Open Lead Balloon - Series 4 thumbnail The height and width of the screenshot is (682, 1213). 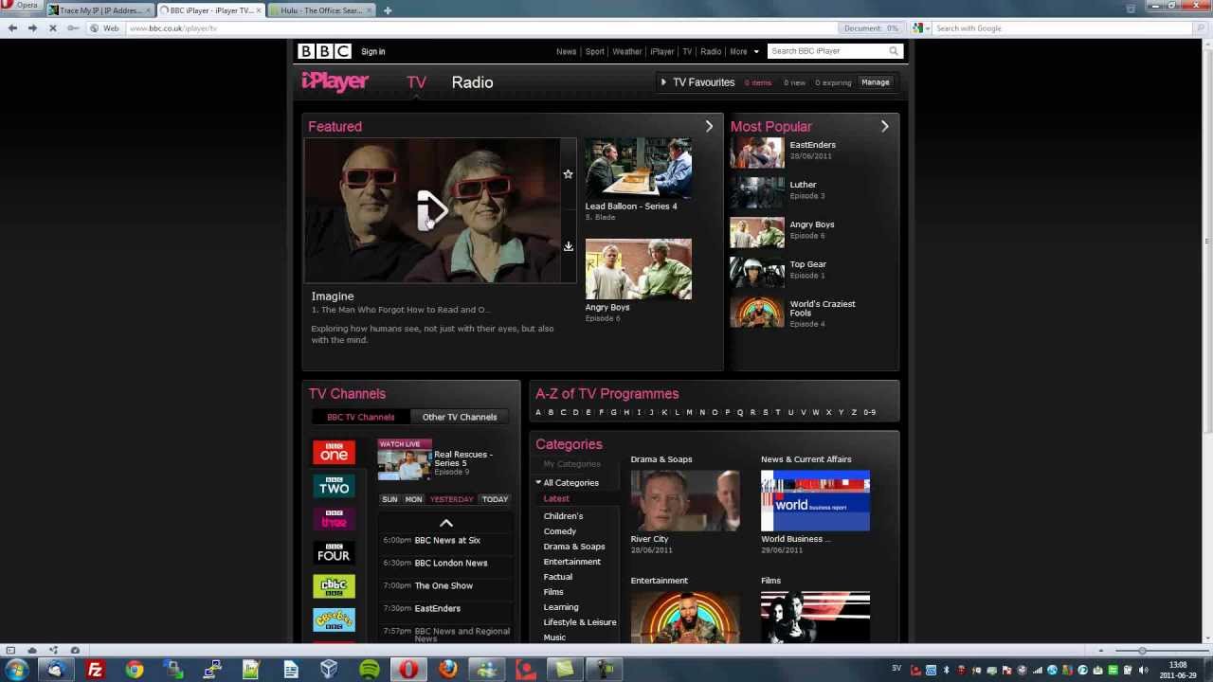click(x=638, y=168)
